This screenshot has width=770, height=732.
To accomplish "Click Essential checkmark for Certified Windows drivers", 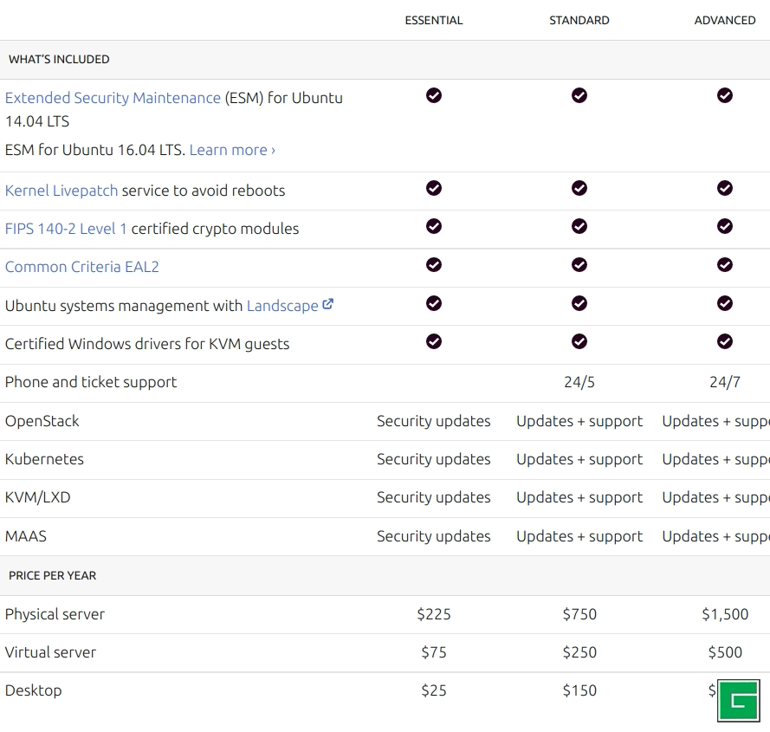I will pos(434,341).
